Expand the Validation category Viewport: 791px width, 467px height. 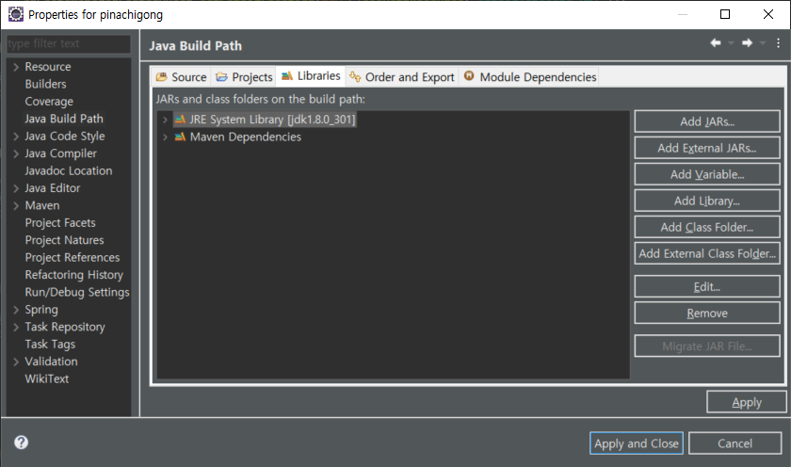16,362
